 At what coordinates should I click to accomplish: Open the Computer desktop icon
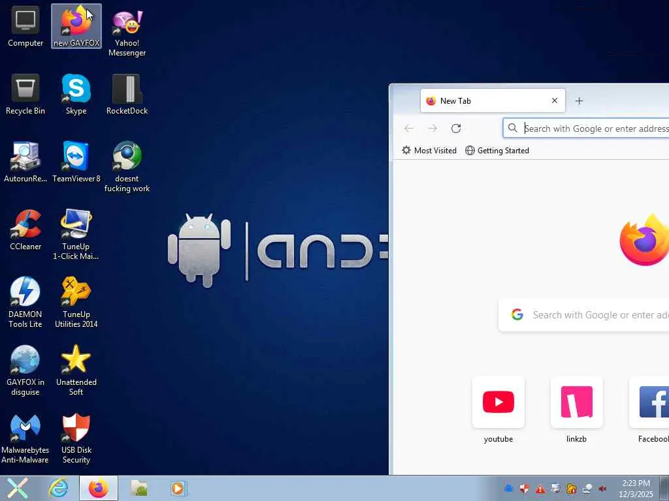25,27
